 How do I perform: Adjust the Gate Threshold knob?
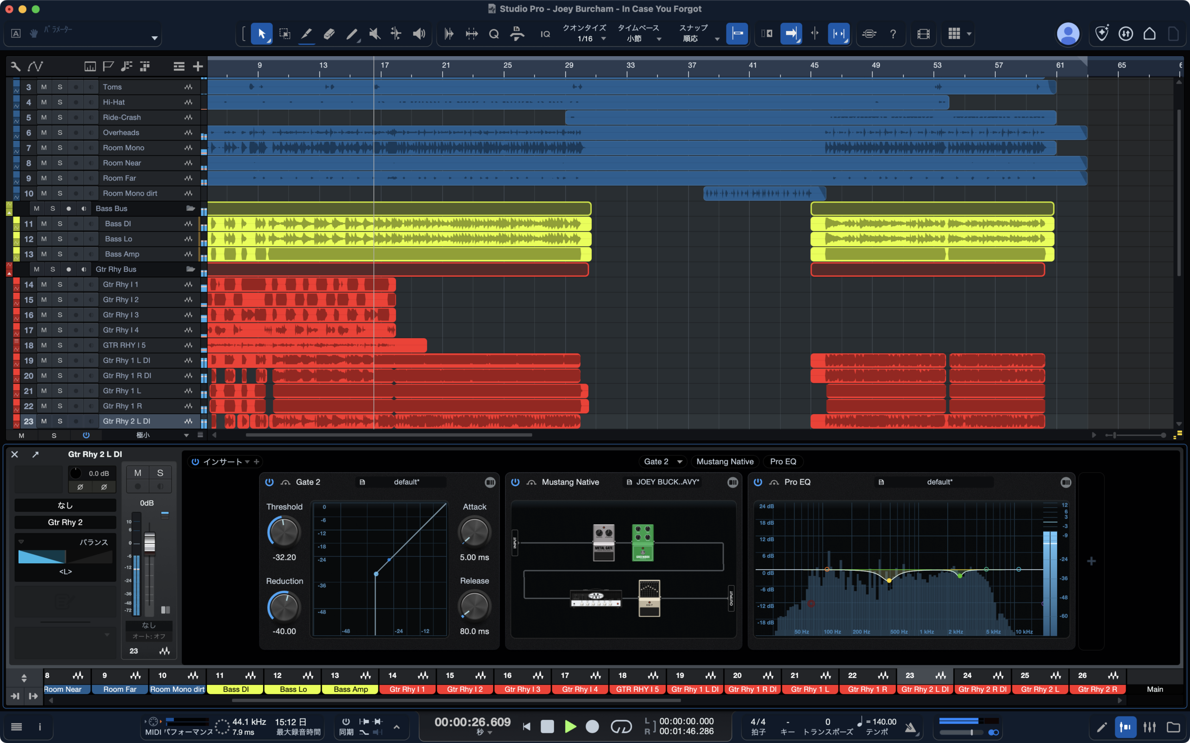[284, 532]
